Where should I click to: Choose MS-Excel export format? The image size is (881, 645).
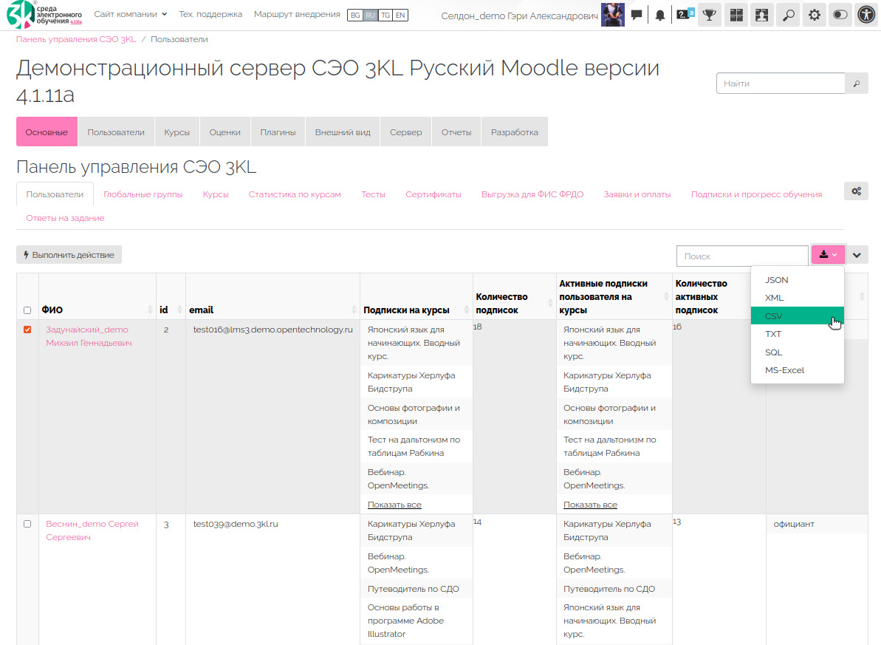tap(798, 371)
